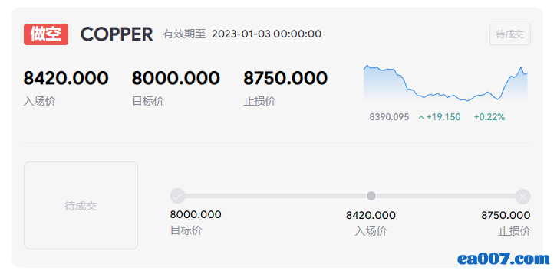Click the green up-arrow change indicator
The image size is (557, 277).
[x=421, y=117]
